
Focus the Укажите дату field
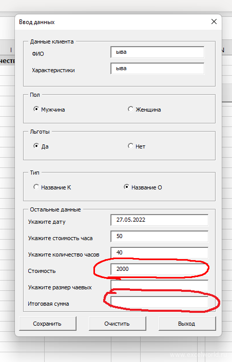[159, 220]
